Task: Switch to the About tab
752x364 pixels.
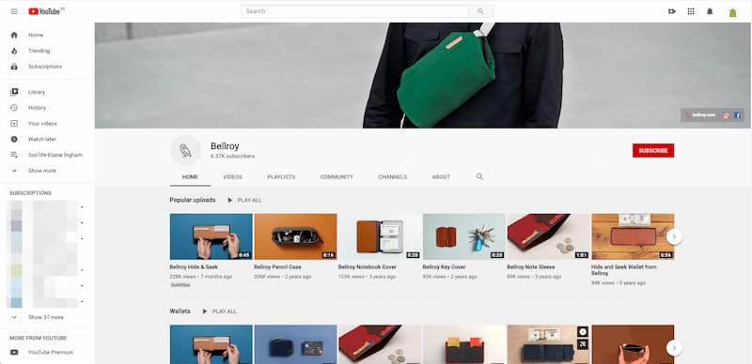Action: [x=441, y=177]
